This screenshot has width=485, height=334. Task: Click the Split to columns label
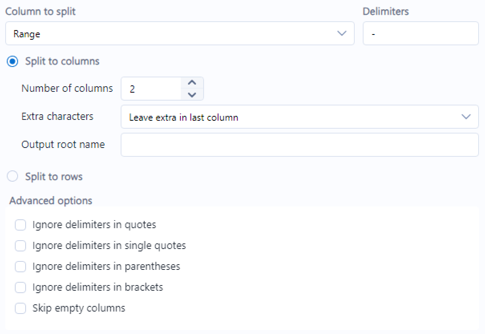tap(62, 61)
